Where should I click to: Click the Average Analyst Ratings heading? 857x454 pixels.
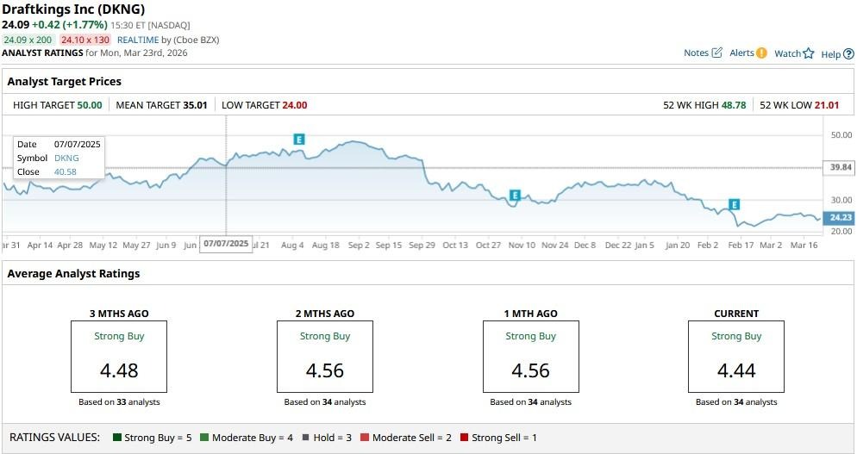[74, 274]
